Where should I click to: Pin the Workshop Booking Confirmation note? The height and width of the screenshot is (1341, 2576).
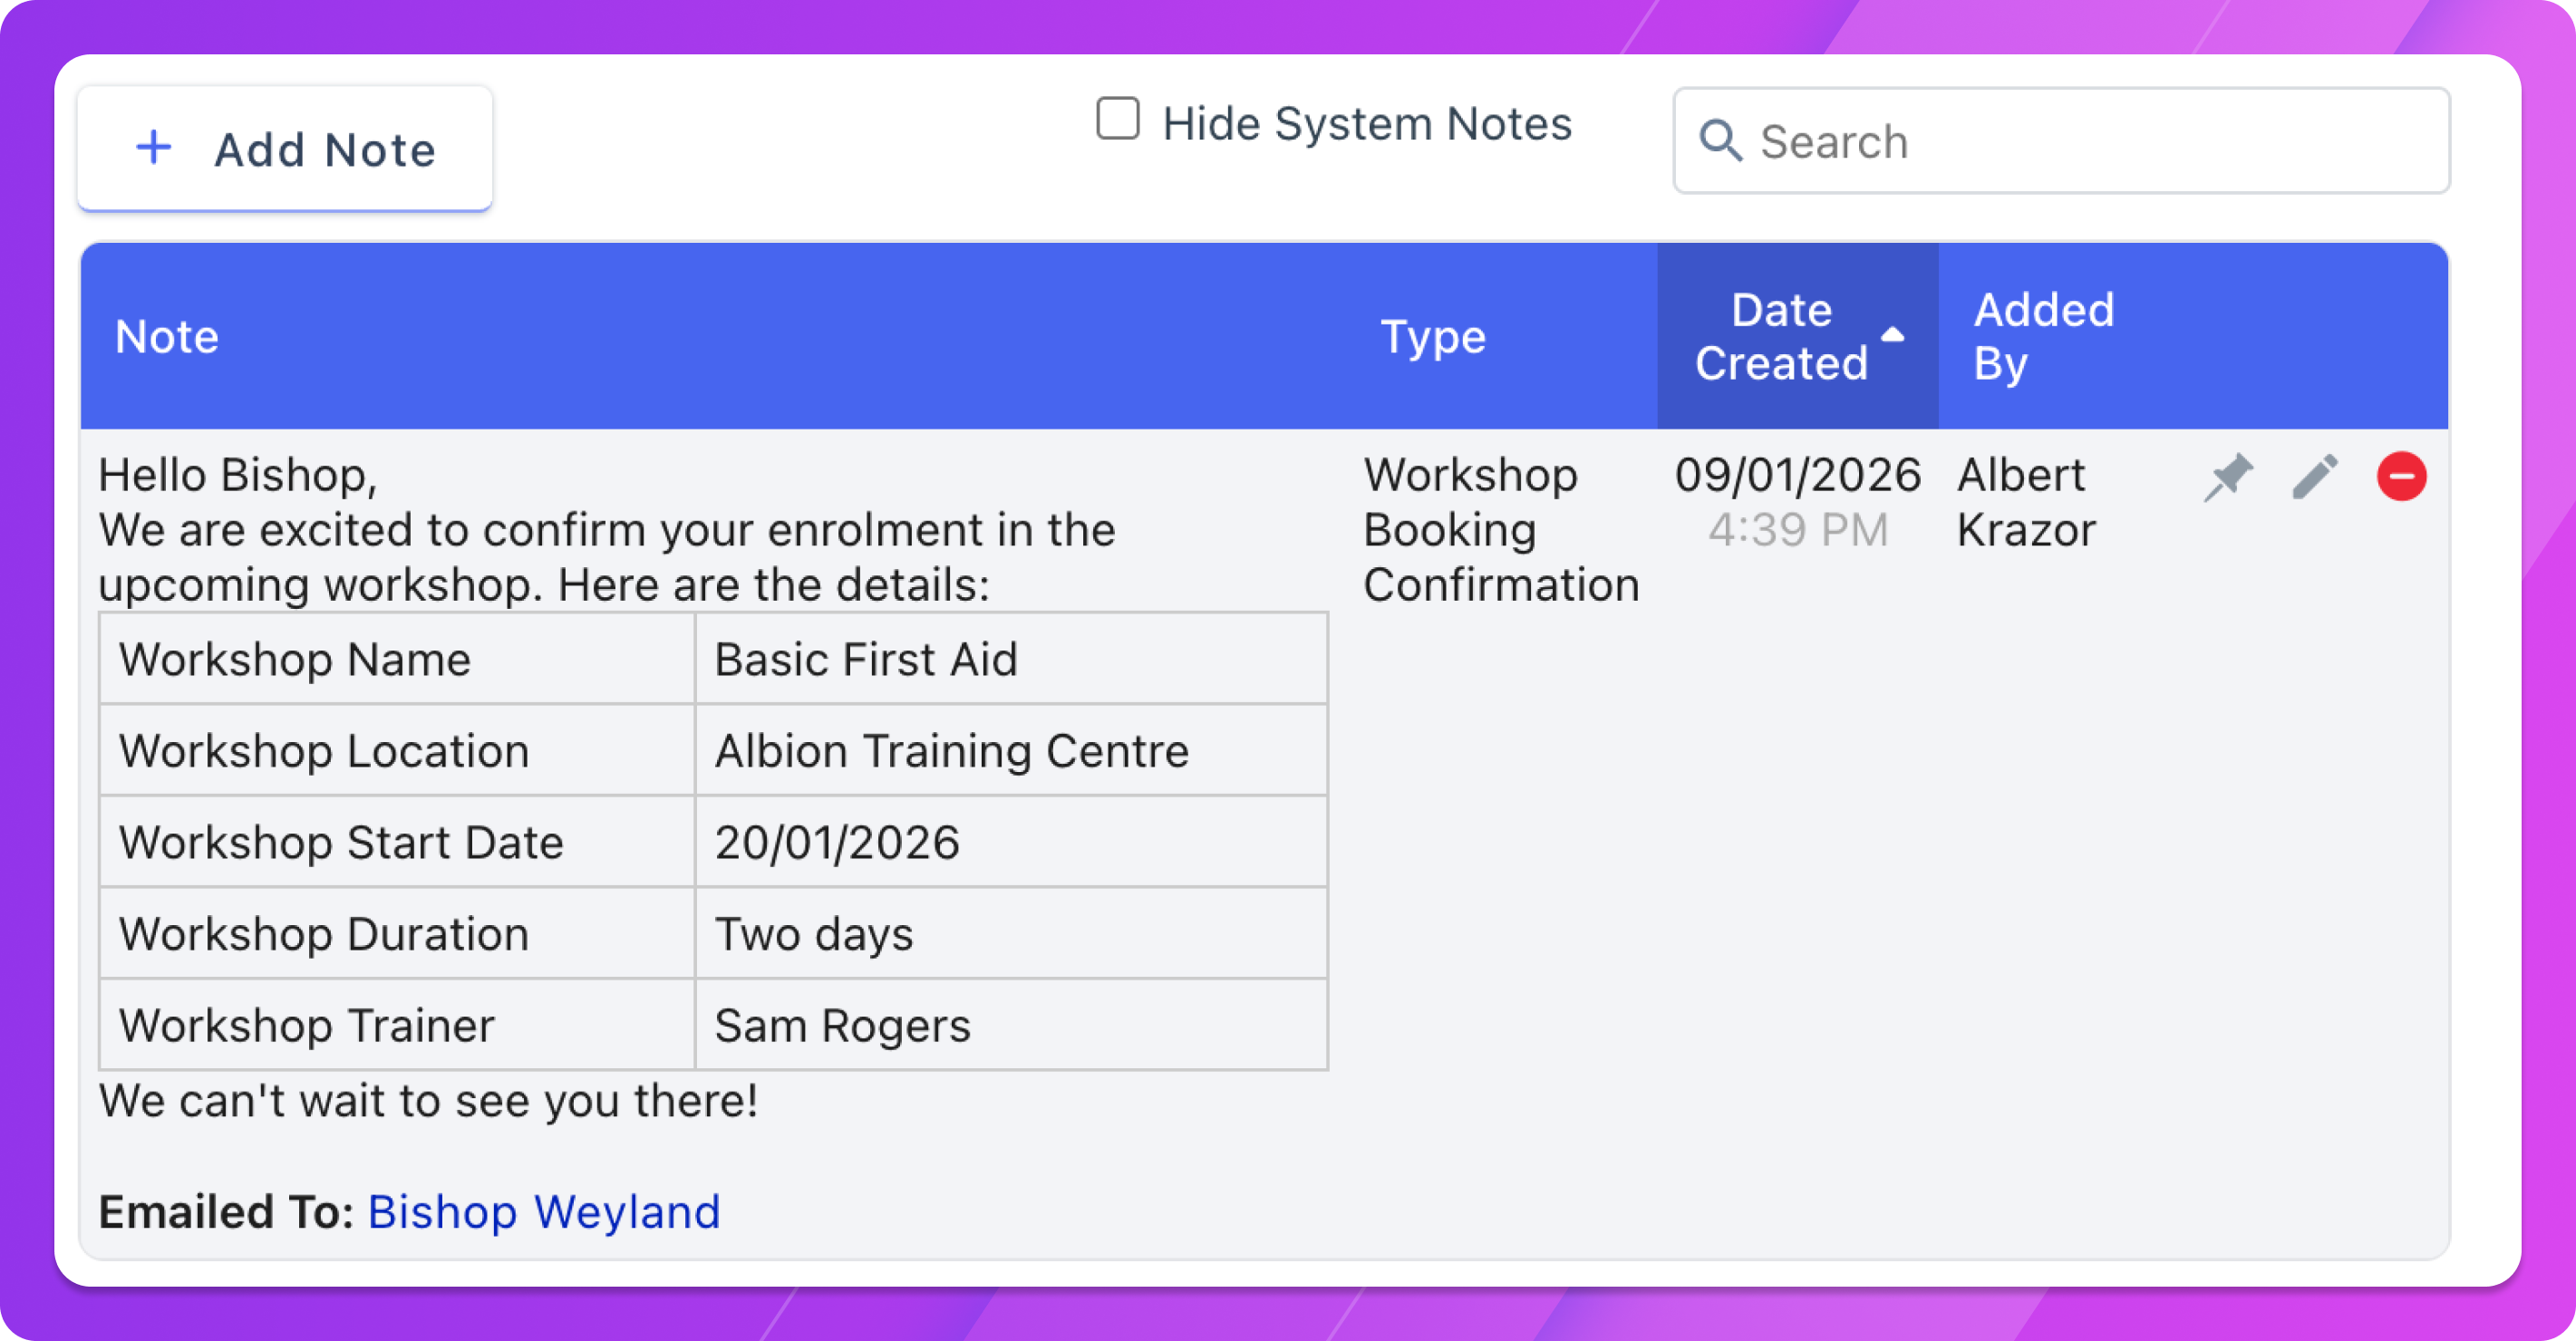pyautogui.click(x=2229, y=476)
